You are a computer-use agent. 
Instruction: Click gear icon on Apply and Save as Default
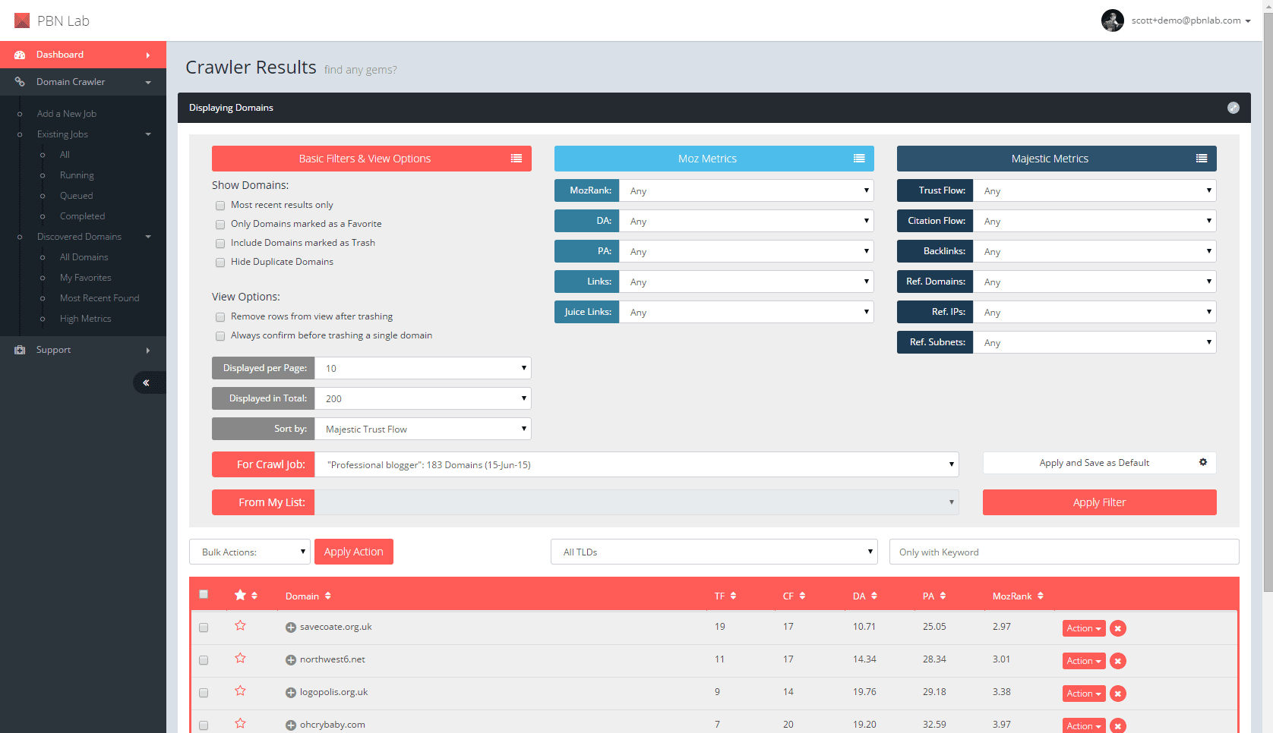pos(1202,463)
